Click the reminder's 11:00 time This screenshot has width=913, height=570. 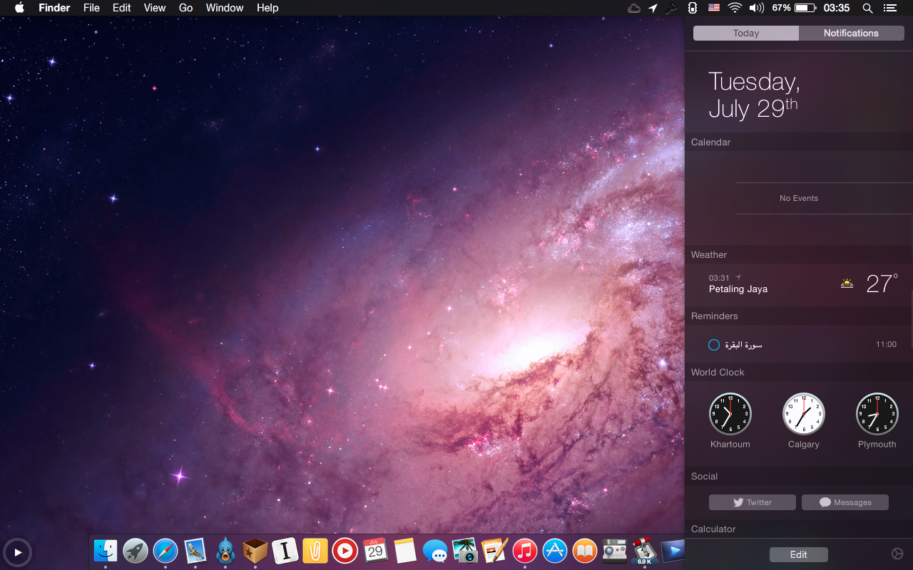tap(886, 344)
